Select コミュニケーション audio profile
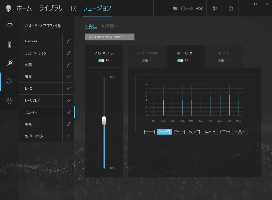This screenshot has height=200, width=272. [41, 53]
